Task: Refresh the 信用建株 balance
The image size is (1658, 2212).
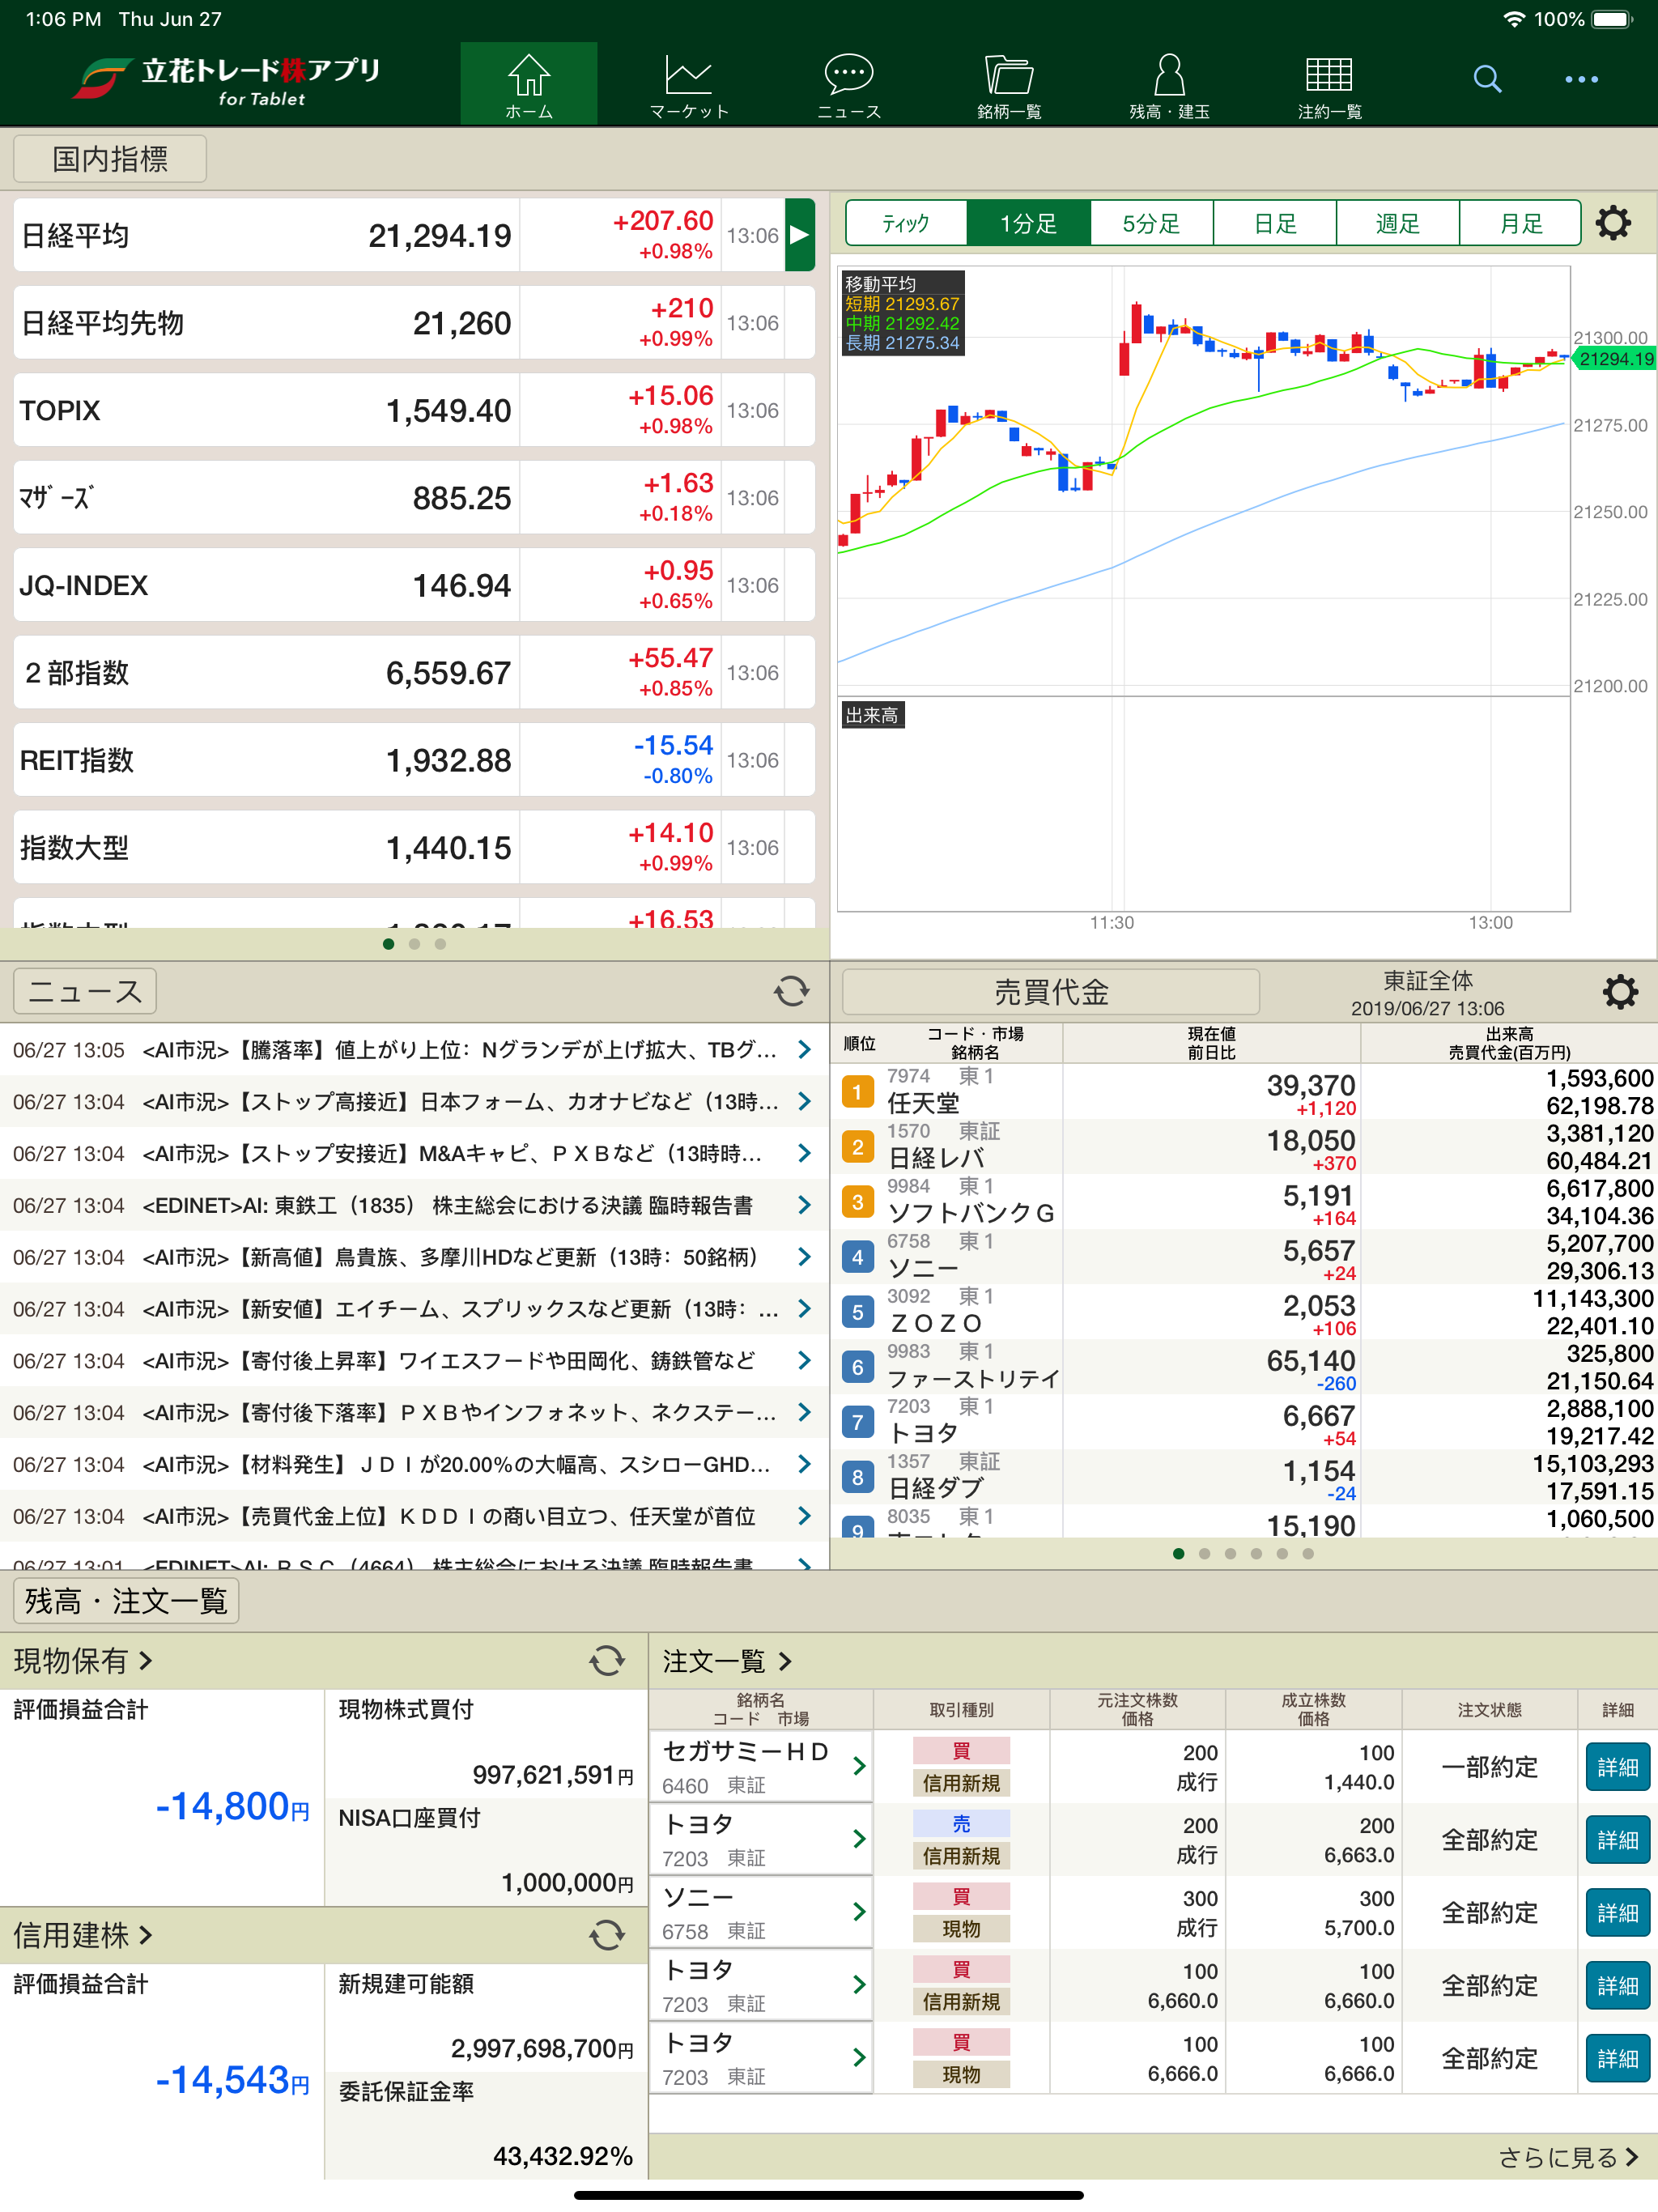Action: [607, 1935]
